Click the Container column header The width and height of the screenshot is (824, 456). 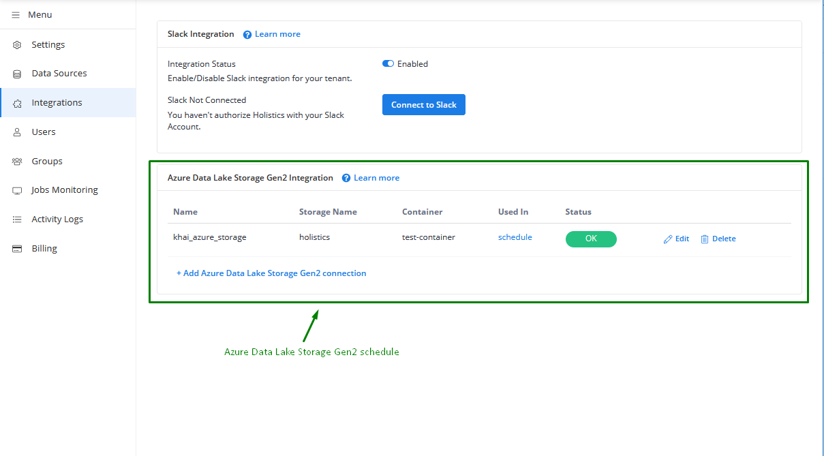click(x=423, y=212)
